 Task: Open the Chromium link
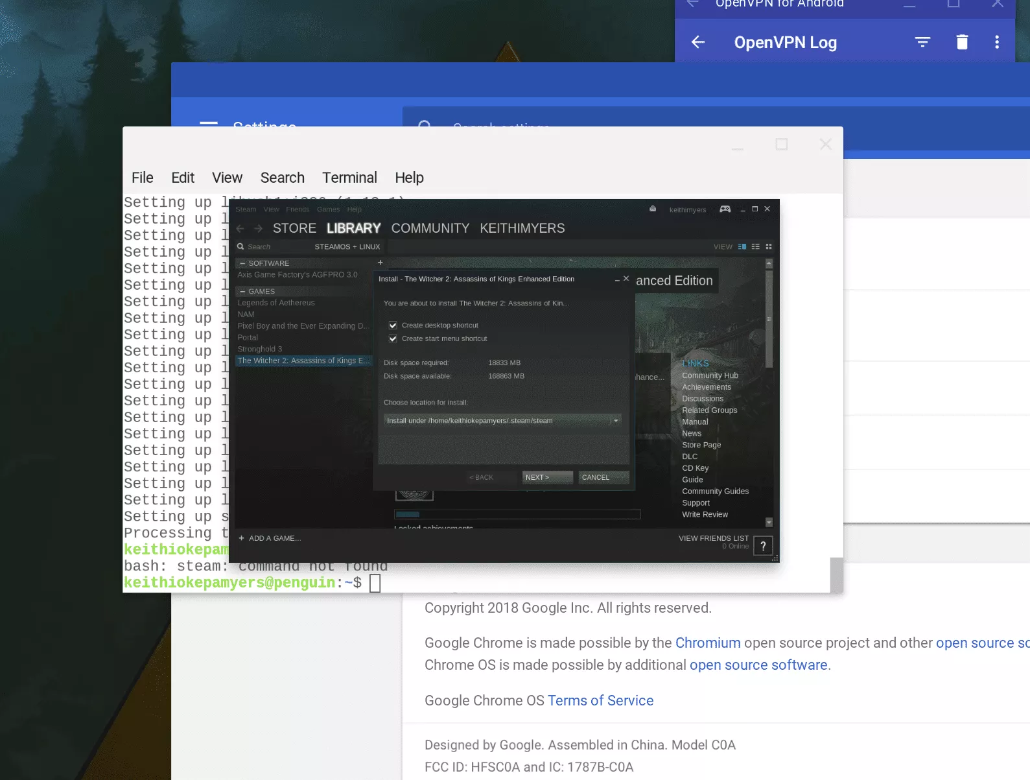tap(707, 643)
